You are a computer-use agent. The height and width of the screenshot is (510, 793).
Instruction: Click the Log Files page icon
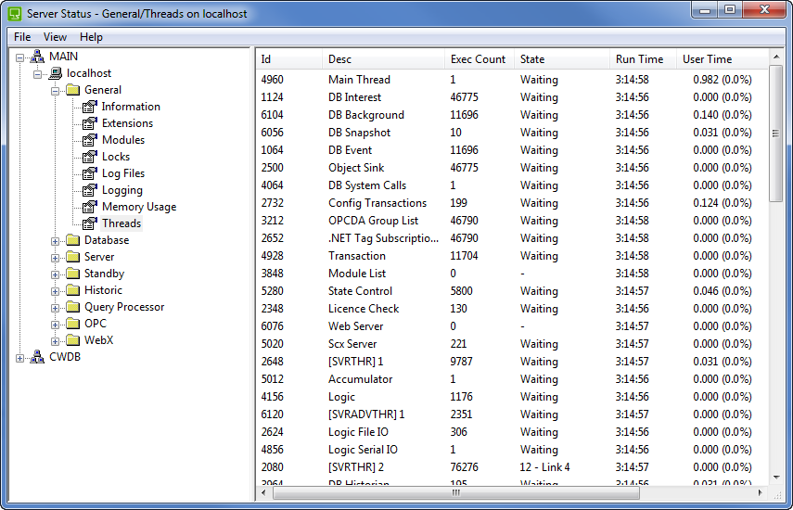90,173
